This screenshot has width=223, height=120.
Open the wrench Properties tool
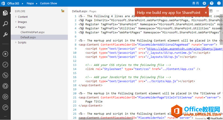5,34
